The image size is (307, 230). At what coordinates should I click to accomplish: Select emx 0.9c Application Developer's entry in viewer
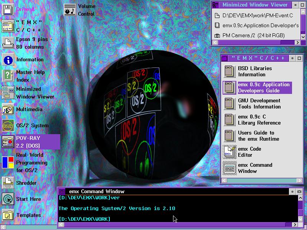pyautogui.click(x=256, y=25)
